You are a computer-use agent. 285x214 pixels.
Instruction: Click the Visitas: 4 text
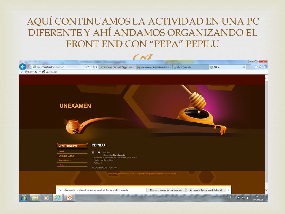click(97, 163)
